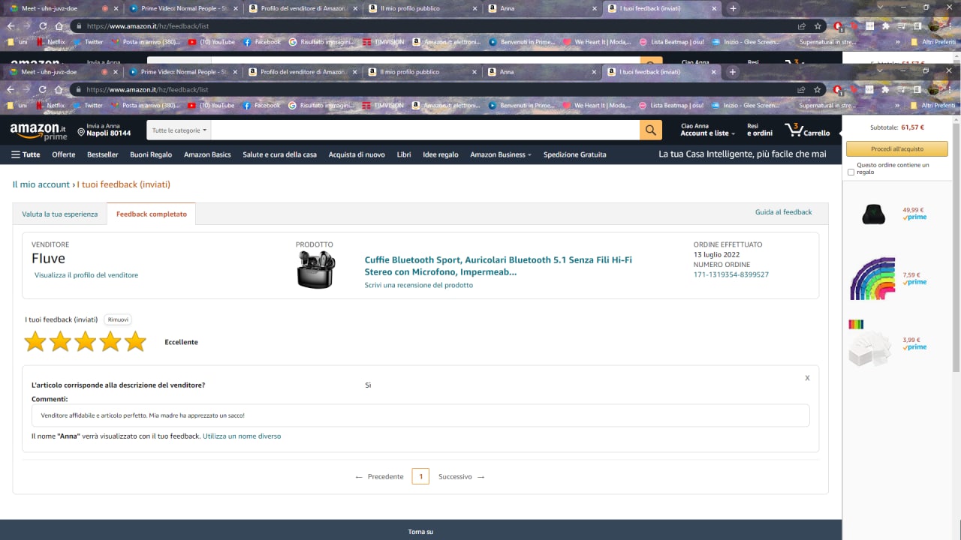
Task: Click the 'Procedi all'acquisto' button
Action: (896, 148)
